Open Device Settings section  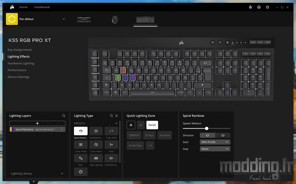[18, 77]
